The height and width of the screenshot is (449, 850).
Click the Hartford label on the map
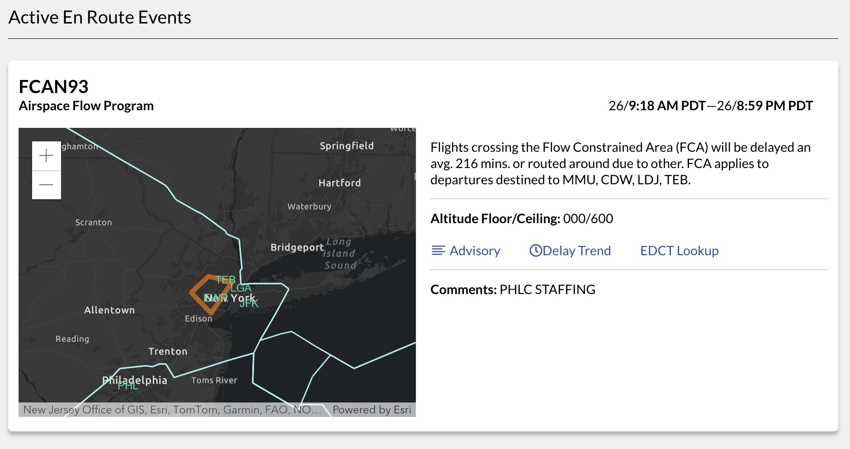click(340, 183)
